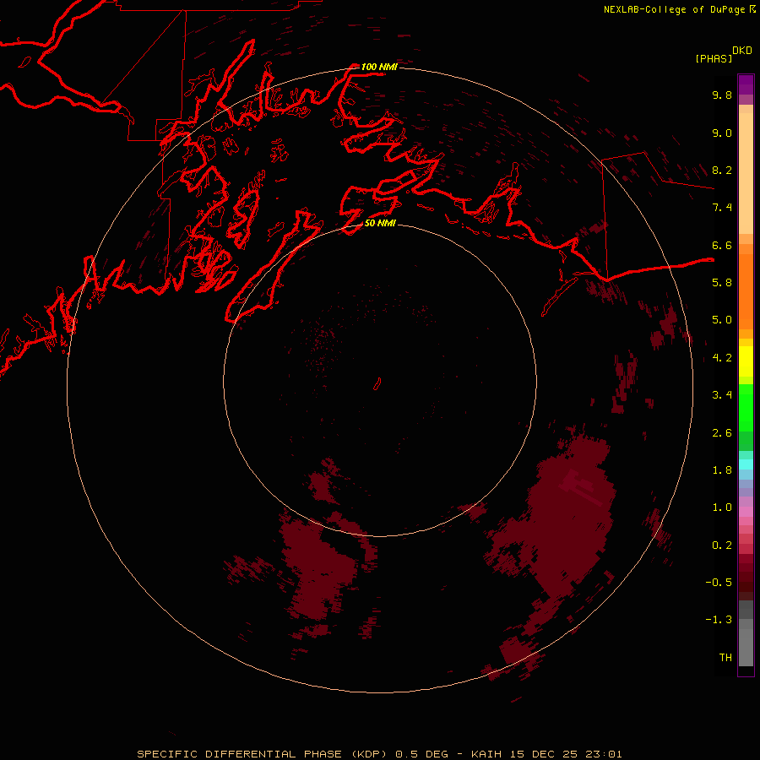The height and width of the screenshot is (760, 760).
Task: Pick the bright green segment of color bar
Action: (x=746, y=407)
